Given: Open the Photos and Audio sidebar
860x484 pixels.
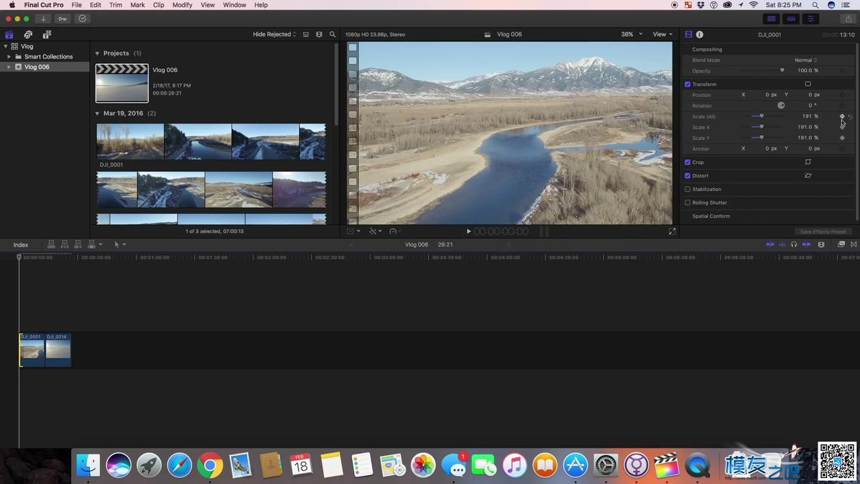Looking at the screenshot, I should click(28, 34).
